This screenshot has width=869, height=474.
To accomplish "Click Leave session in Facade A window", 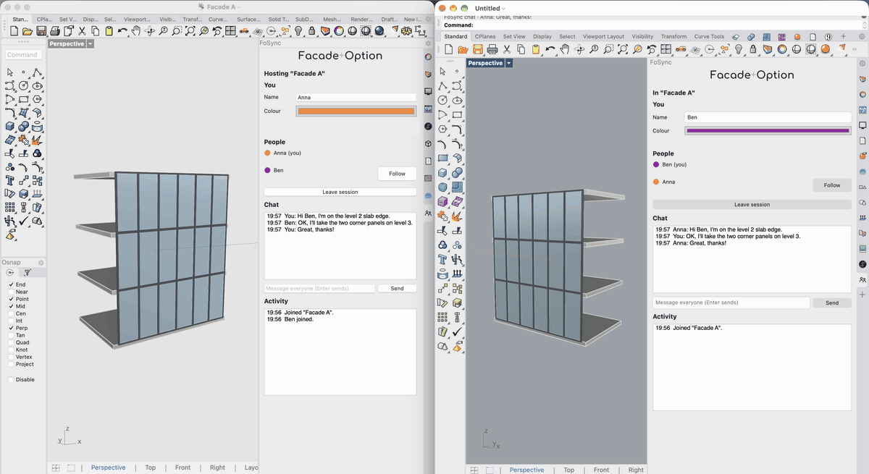I will [340, 192].
